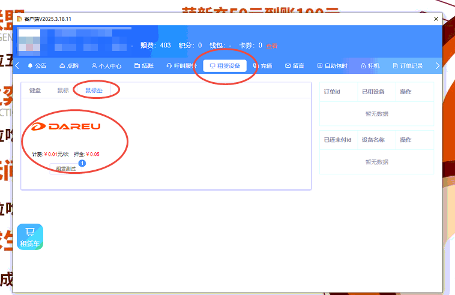455x295 pixels.
Task: Open the 租赁车 rental cart
Action: pyautogui.click(x=30, y=237)
